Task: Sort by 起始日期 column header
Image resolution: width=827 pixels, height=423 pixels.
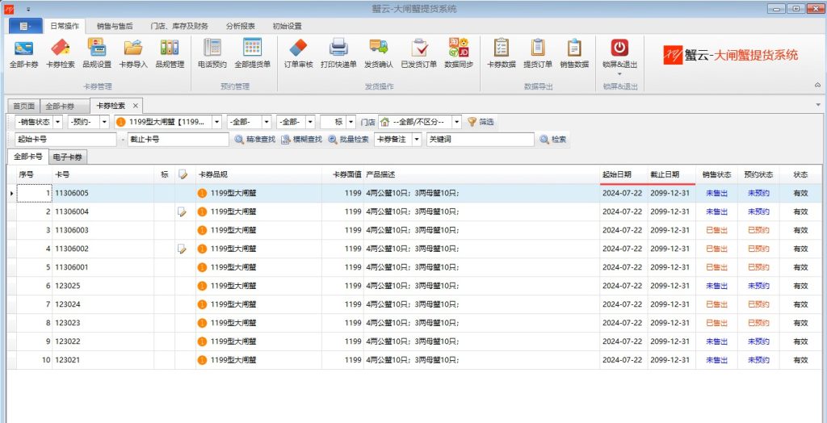Action: tap(623, 174)
